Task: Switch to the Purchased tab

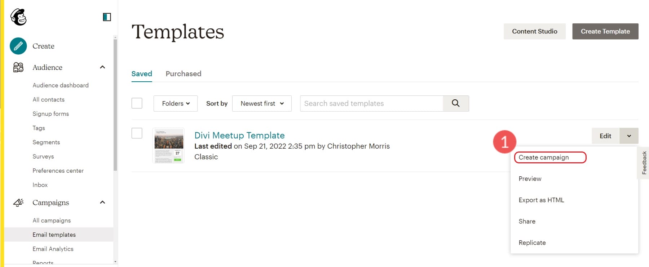Action: 183,74
